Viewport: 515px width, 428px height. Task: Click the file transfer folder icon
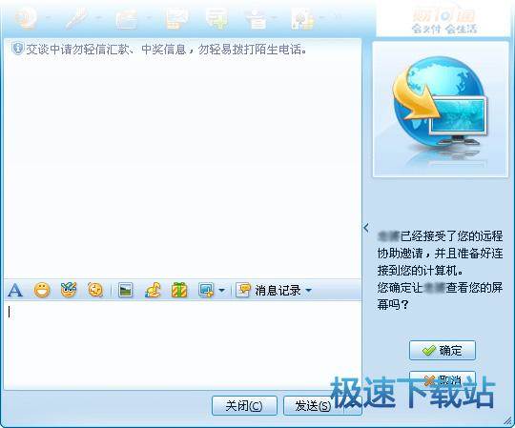[x=127, y=19]
